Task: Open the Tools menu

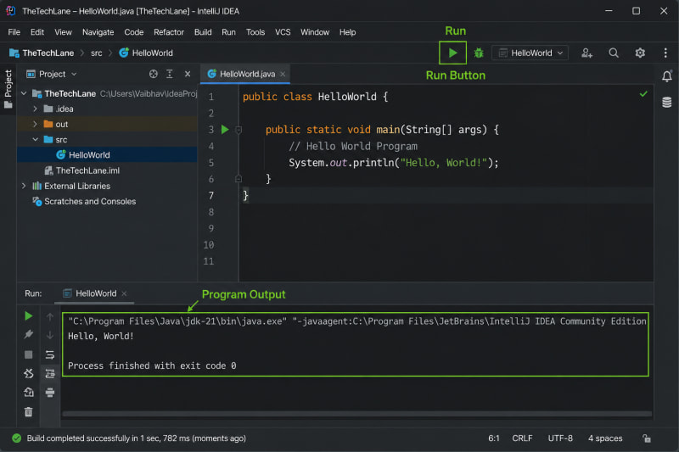Action: (255, 32)
